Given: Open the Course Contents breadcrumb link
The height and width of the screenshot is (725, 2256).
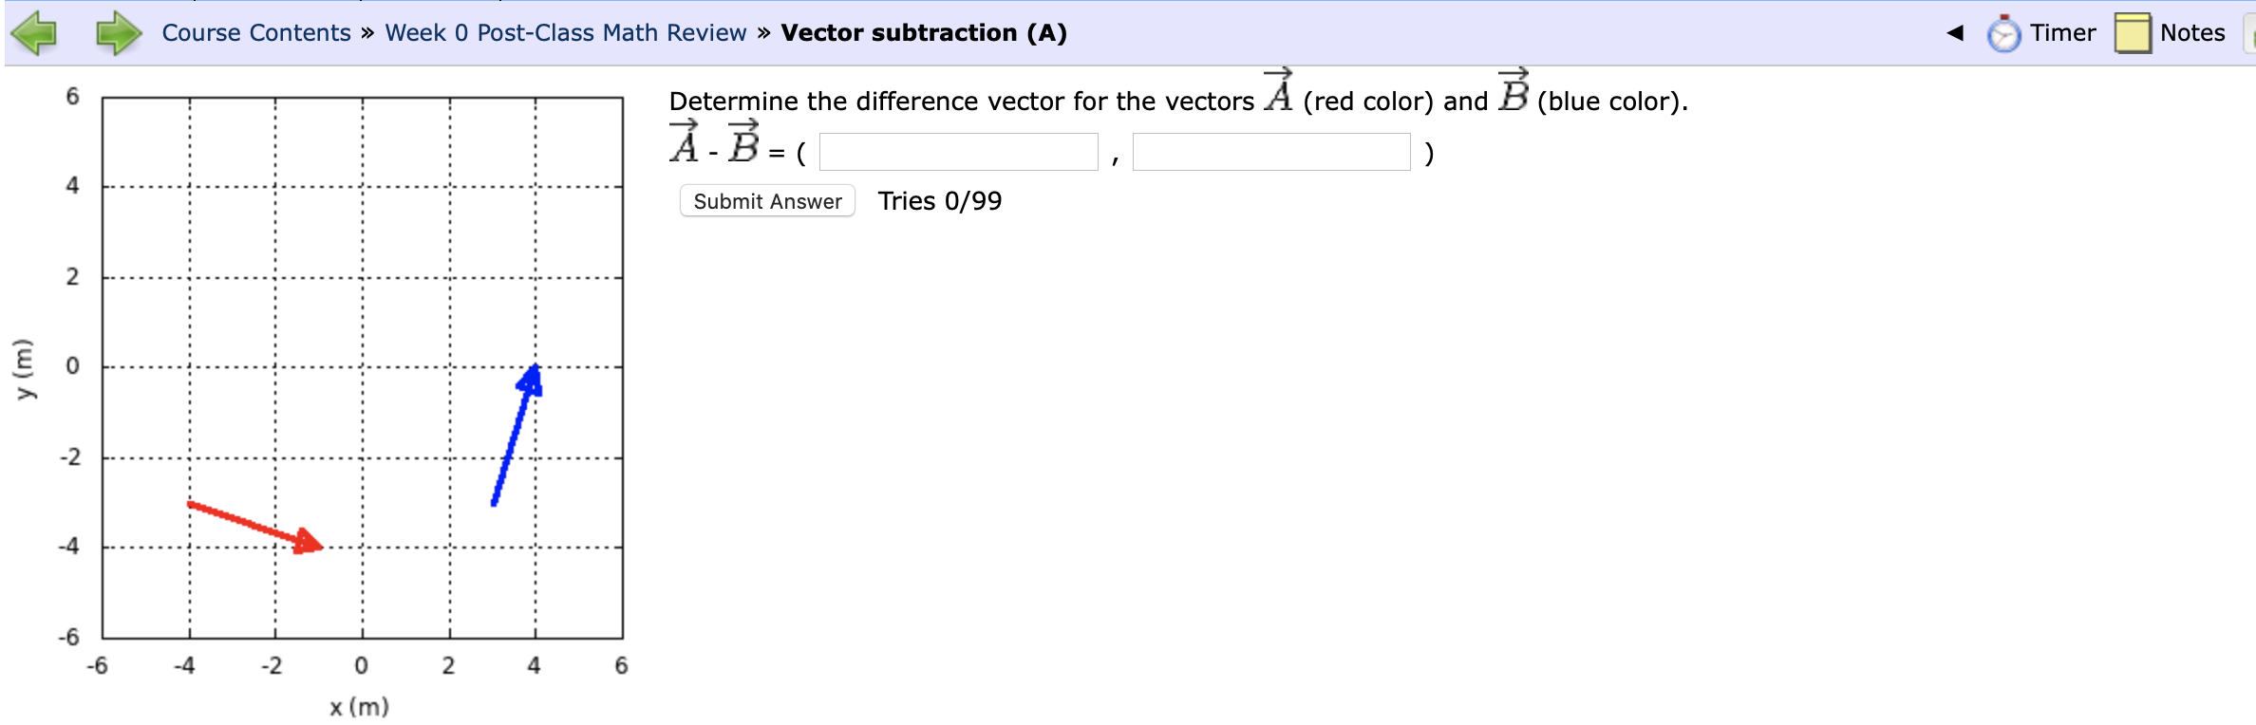Looking at the screenshot, I should tap(254, 32).
